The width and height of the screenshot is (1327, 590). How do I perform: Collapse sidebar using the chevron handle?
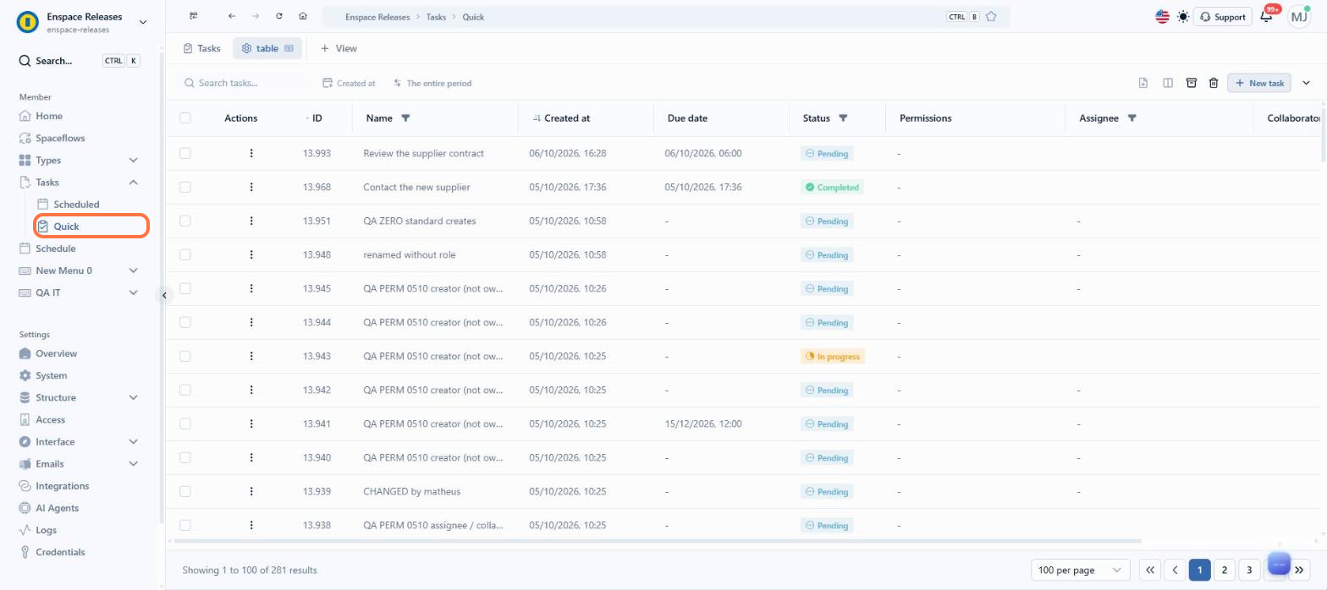click(x=164, y=295)
